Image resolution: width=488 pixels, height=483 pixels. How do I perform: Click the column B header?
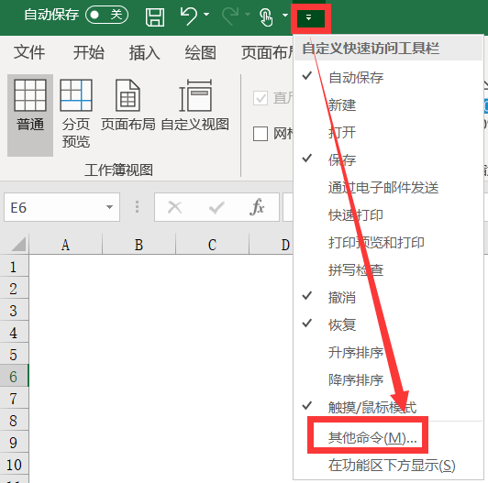pyautogui.click(x=139, y=245)
